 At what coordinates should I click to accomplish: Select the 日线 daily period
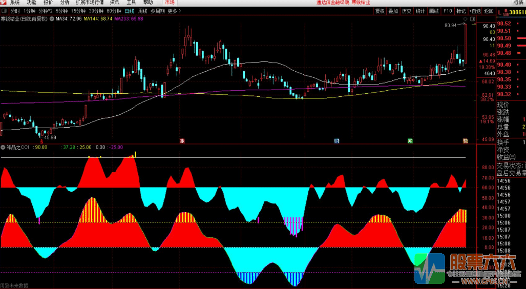(x=130, y=11)
